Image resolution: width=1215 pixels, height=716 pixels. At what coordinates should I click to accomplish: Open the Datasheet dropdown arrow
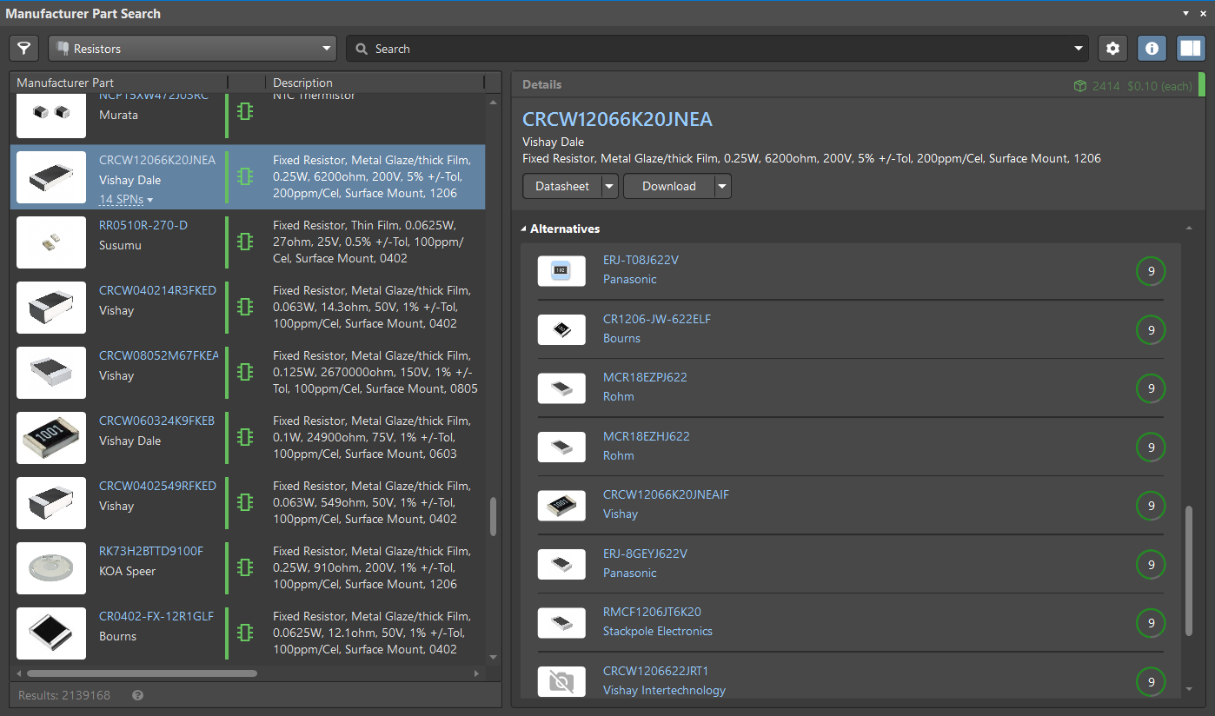tap(609, 186)
